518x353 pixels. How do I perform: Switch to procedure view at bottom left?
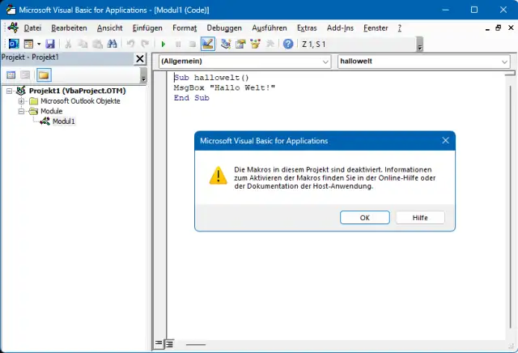coord(159,344)
